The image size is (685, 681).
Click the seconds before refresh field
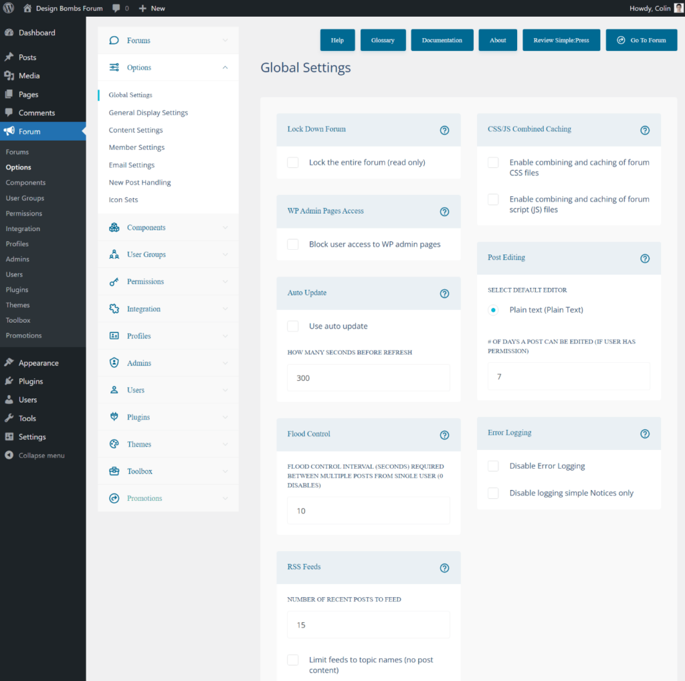click(x=369, y=378)
